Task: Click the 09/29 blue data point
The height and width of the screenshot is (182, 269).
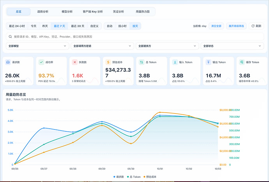Action: pyautogui.click(x=102, y=121)
